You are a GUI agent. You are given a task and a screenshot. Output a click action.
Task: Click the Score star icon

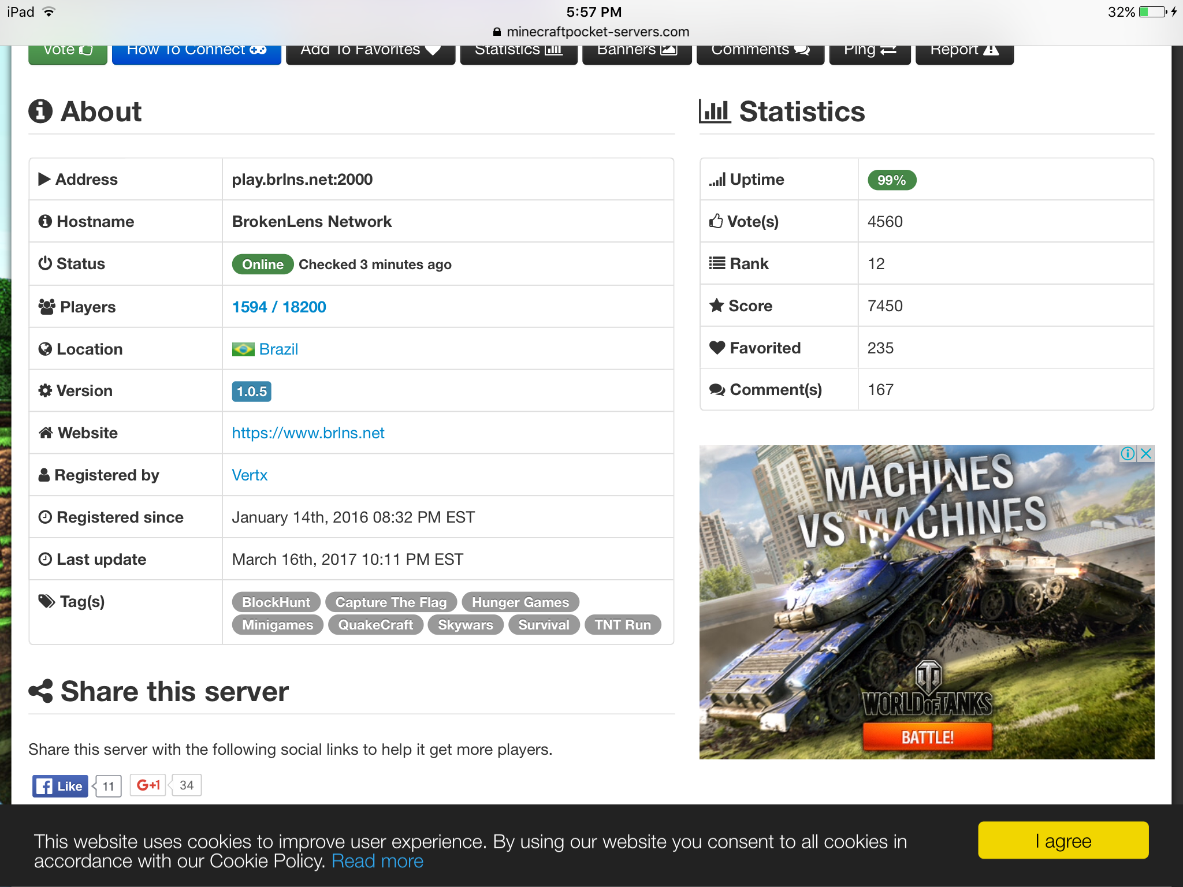pos(717,305)
